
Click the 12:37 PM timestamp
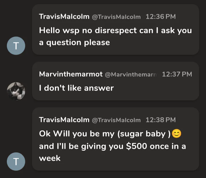coord(177,74)
